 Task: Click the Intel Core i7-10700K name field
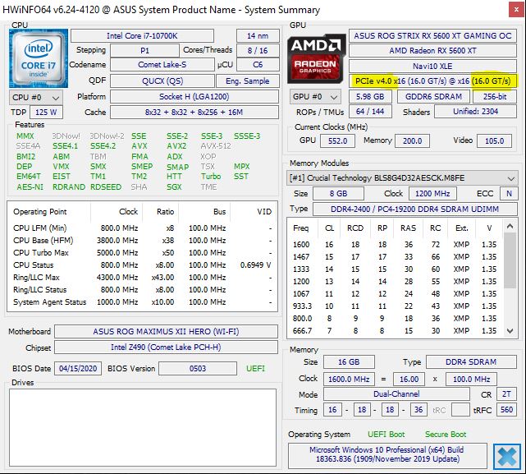(142, 36)
